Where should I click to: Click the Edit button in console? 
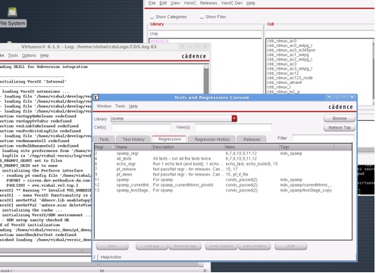pyautogui.click(x=291, y=246)
